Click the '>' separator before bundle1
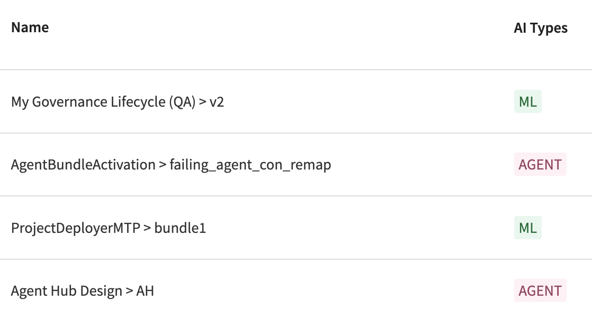Screen dimensions: 592x320 point(147,228)
